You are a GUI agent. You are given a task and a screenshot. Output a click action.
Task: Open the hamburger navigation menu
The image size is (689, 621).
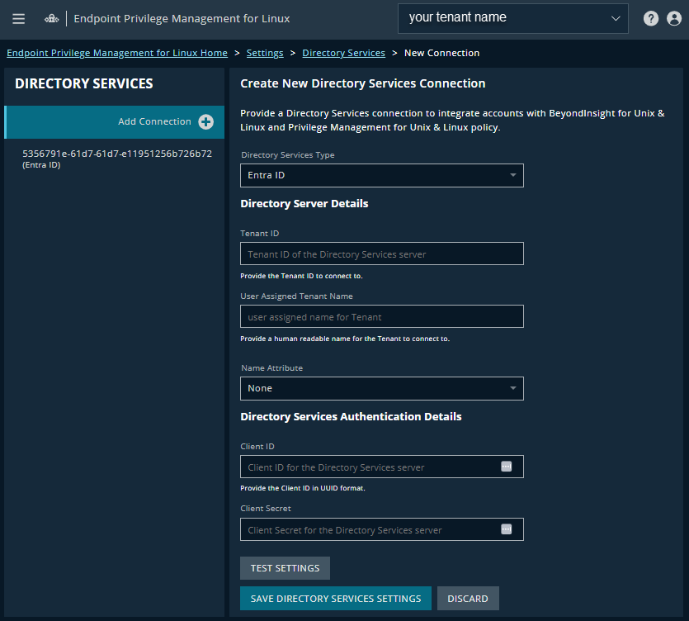pos(18,18)
